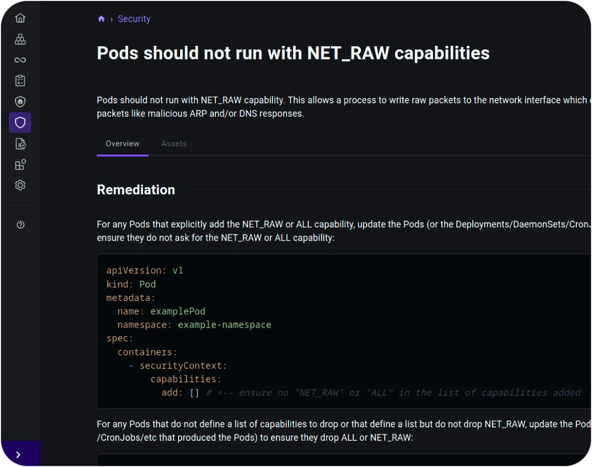
Task: Open the Home icon in the sidebar
Action: click(20, 19)
